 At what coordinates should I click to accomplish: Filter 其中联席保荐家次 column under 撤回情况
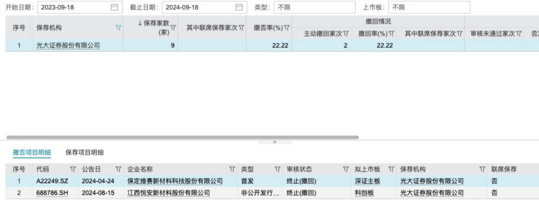pos(460,33)
